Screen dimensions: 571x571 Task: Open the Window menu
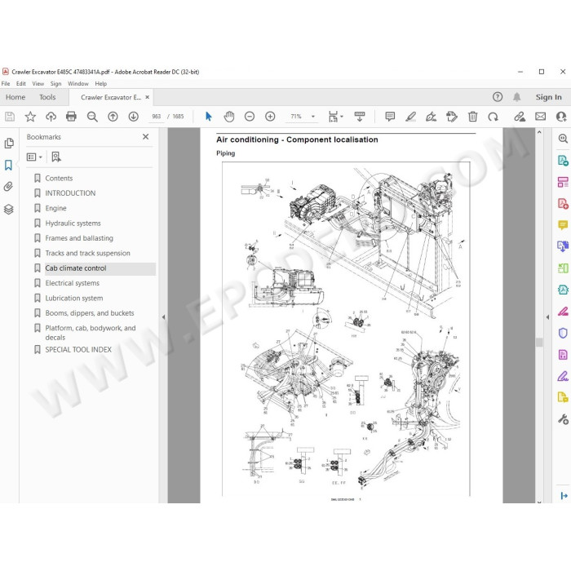coord(78,84)
